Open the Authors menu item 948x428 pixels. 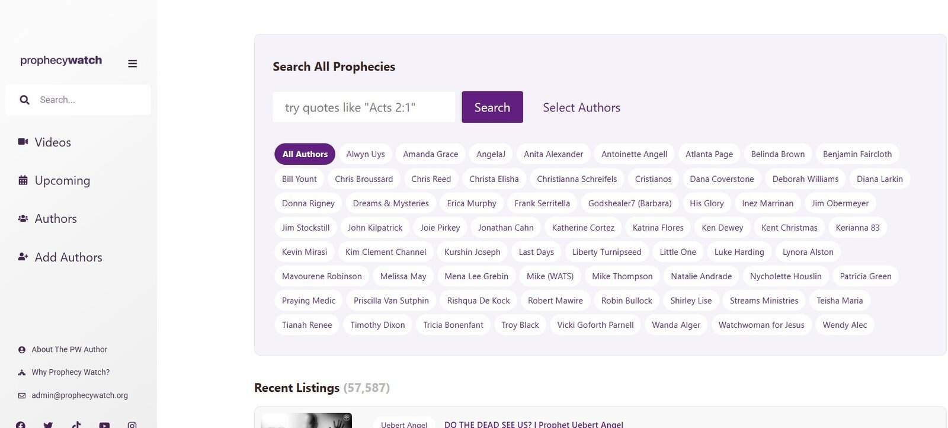(56, 219)
